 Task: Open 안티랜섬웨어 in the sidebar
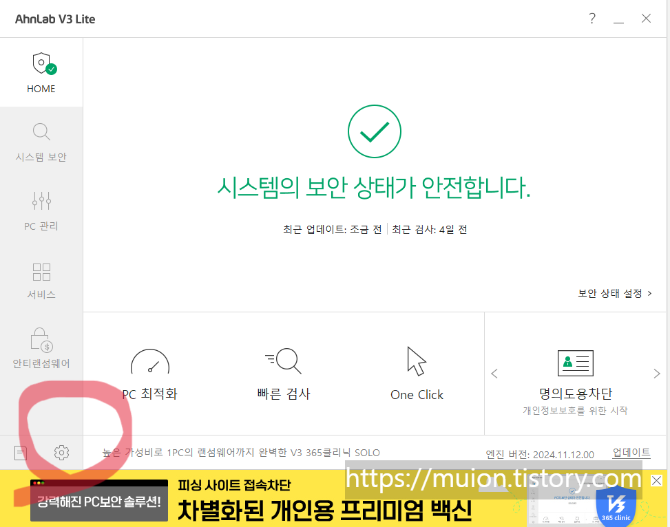41,349
